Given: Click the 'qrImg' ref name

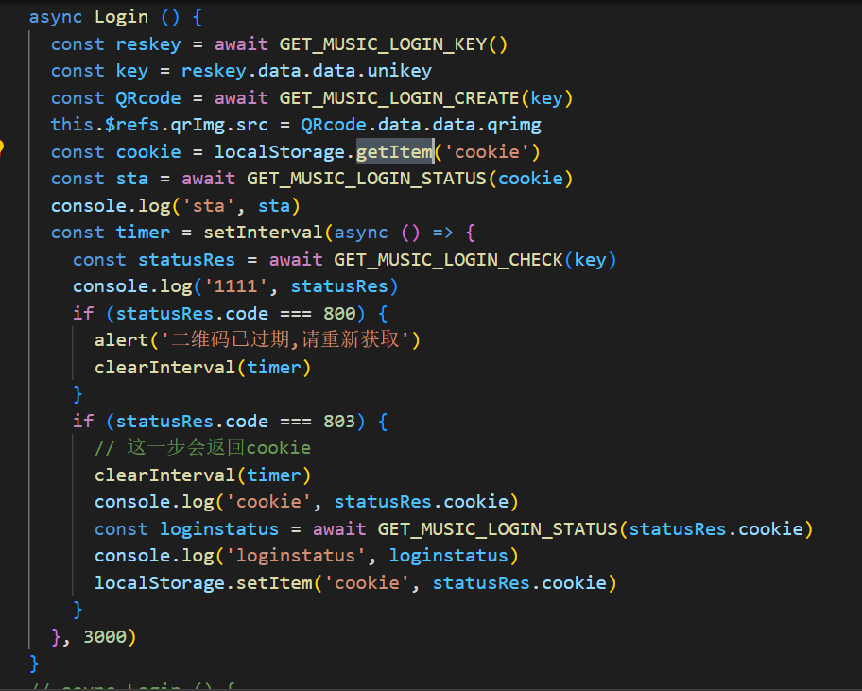Looking at the screenshot, I should (x=198, y=125).
